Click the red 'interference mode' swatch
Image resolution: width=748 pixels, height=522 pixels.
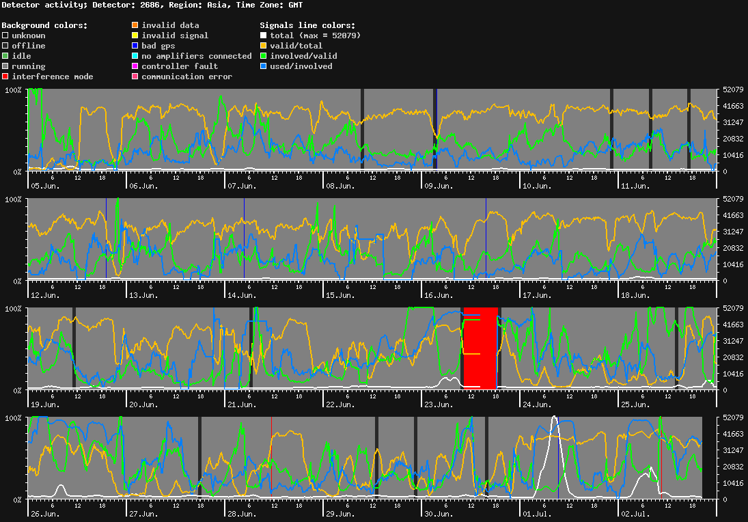click(x=5, y=77)
